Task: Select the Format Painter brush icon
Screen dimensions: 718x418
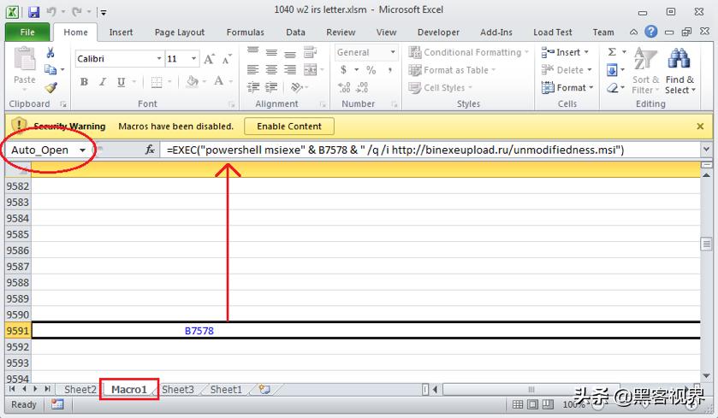Action: coord(50,87)
